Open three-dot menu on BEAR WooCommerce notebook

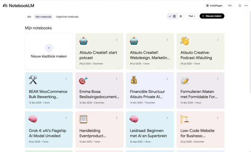point(66,79)
